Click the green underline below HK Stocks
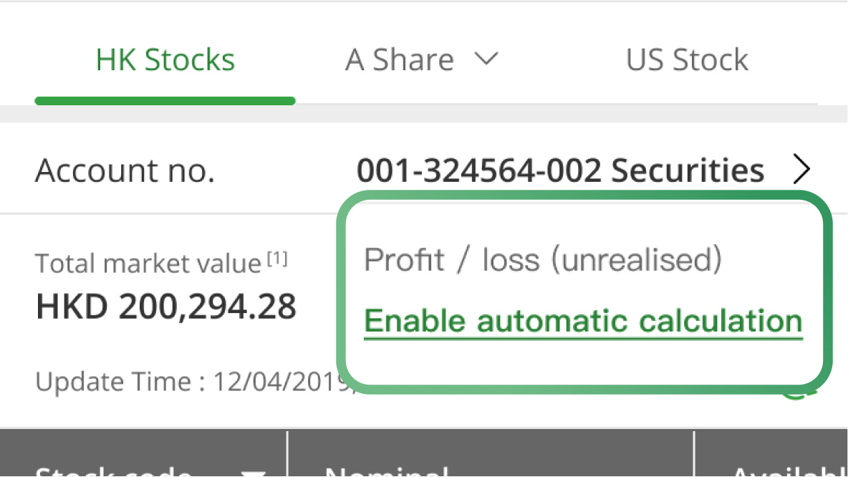 [165, 101]
